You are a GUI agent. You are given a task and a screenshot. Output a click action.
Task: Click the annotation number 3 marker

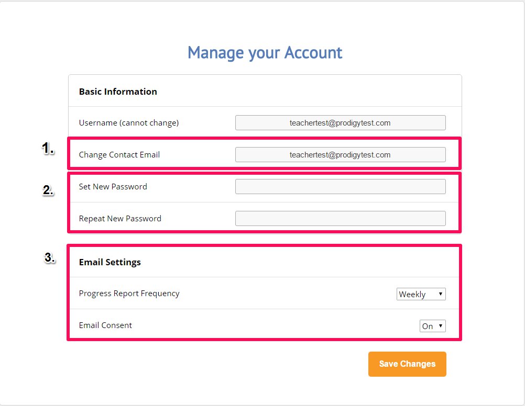pos(50,257)
